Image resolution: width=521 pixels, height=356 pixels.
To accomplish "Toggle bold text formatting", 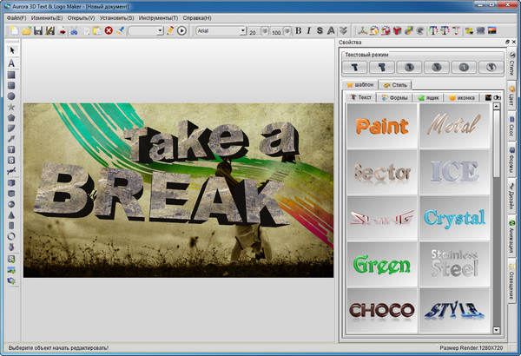I will click(299, 30).
